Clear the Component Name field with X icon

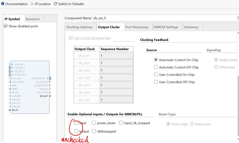coord(238,18)
